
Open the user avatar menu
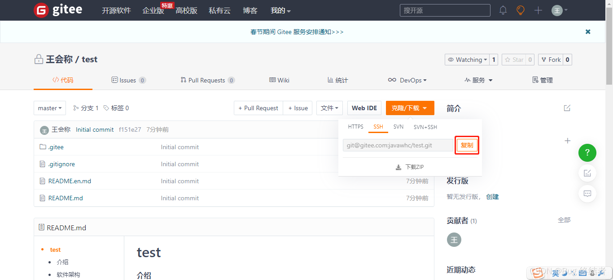click(560, 10)
